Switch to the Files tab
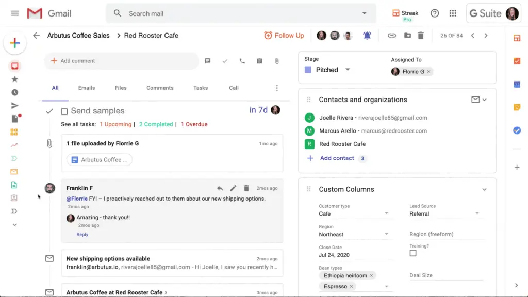This screenshot has height=297, width=528. point(121,88)
